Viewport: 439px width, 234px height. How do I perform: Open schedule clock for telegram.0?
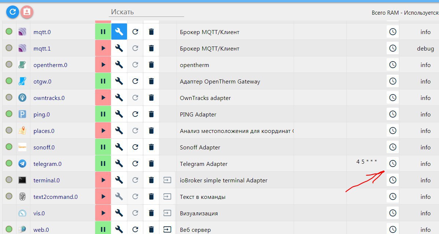point(393,163)
